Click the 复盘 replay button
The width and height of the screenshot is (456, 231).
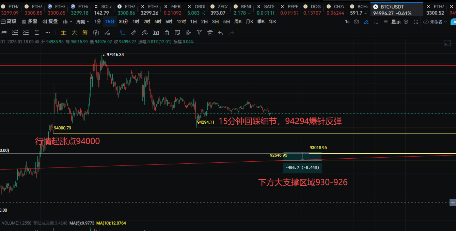coord(50,21)
